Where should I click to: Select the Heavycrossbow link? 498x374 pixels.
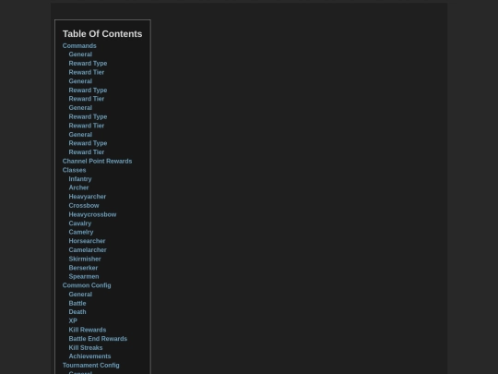(93, 214)
